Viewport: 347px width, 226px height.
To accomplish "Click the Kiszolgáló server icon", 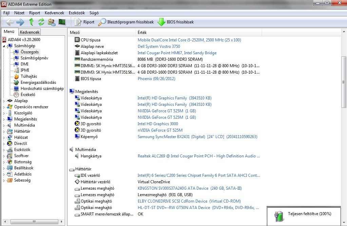I will 10,113.
